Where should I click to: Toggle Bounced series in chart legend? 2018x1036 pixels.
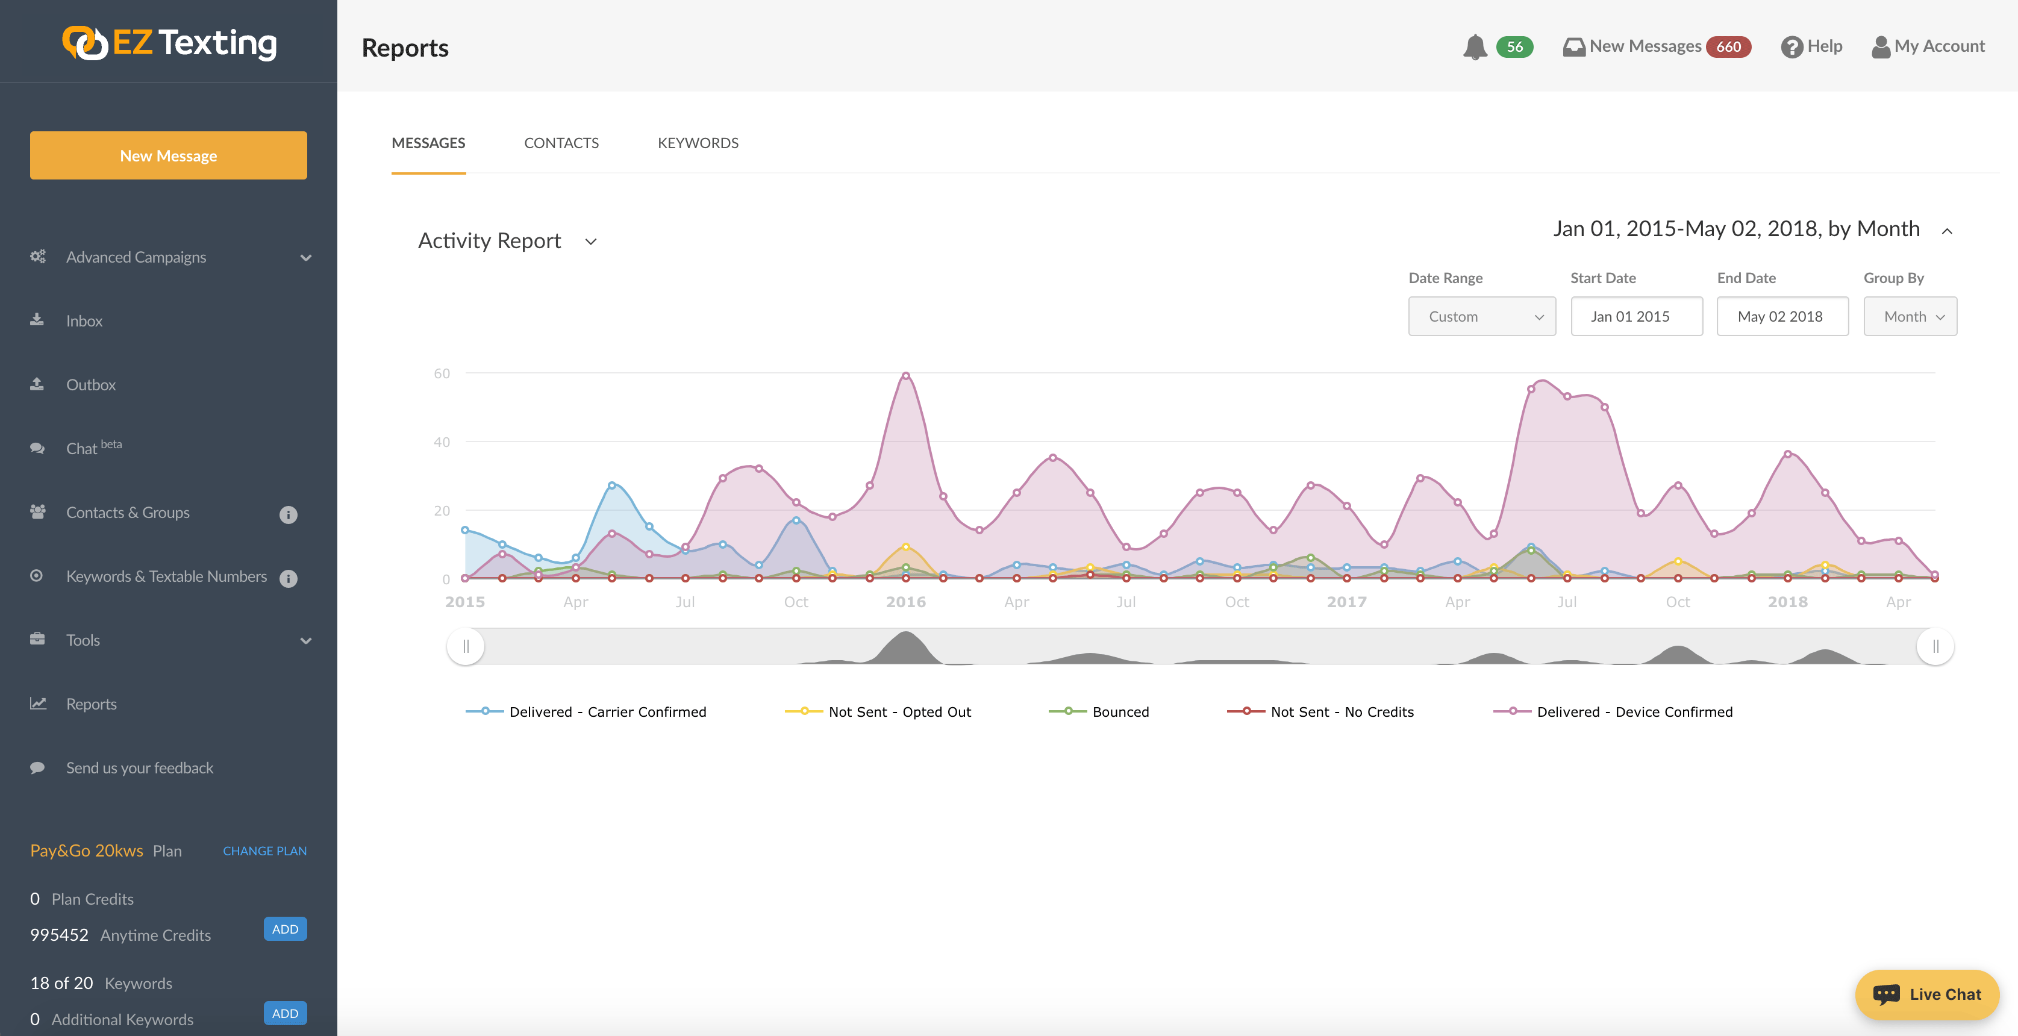[x=1099, y=712]
